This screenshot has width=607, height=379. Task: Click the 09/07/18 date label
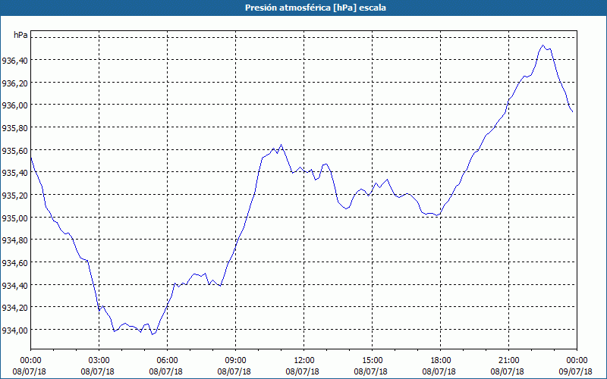point(576,371)
